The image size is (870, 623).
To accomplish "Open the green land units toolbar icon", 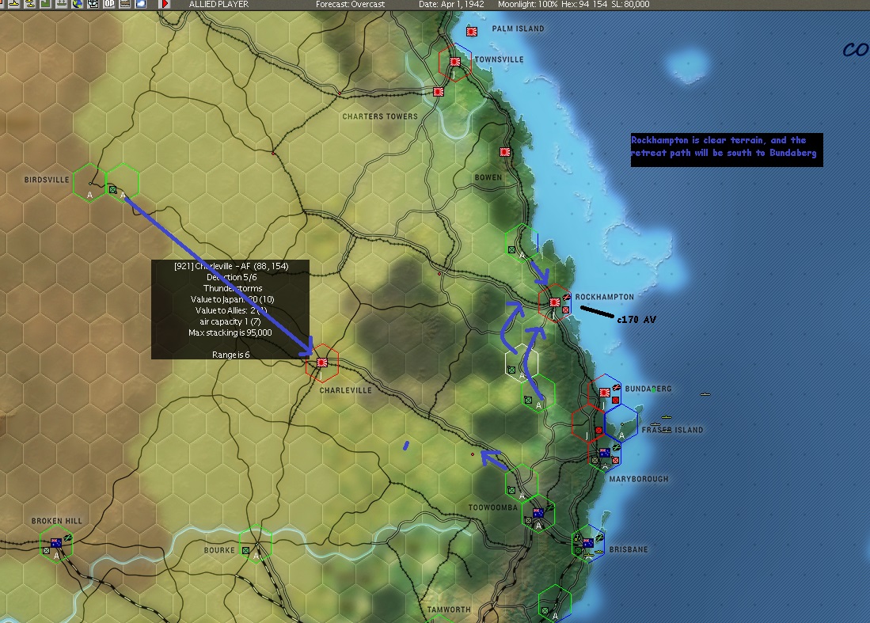I will pyautogui.click(x=45, y=3).
